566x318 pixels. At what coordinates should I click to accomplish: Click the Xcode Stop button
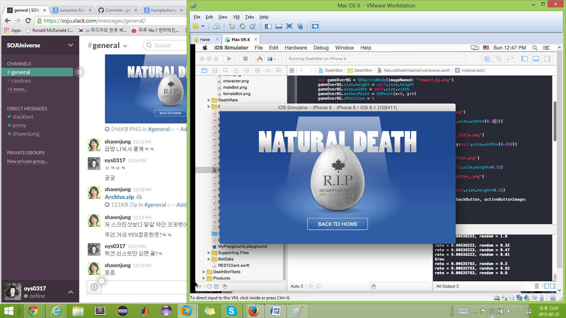click(x=245, y=59)
